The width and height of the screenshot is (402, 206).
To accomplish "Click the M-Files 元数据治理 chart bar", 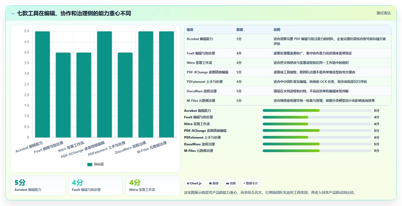I will pyautogui.click(x=167, y=84).
